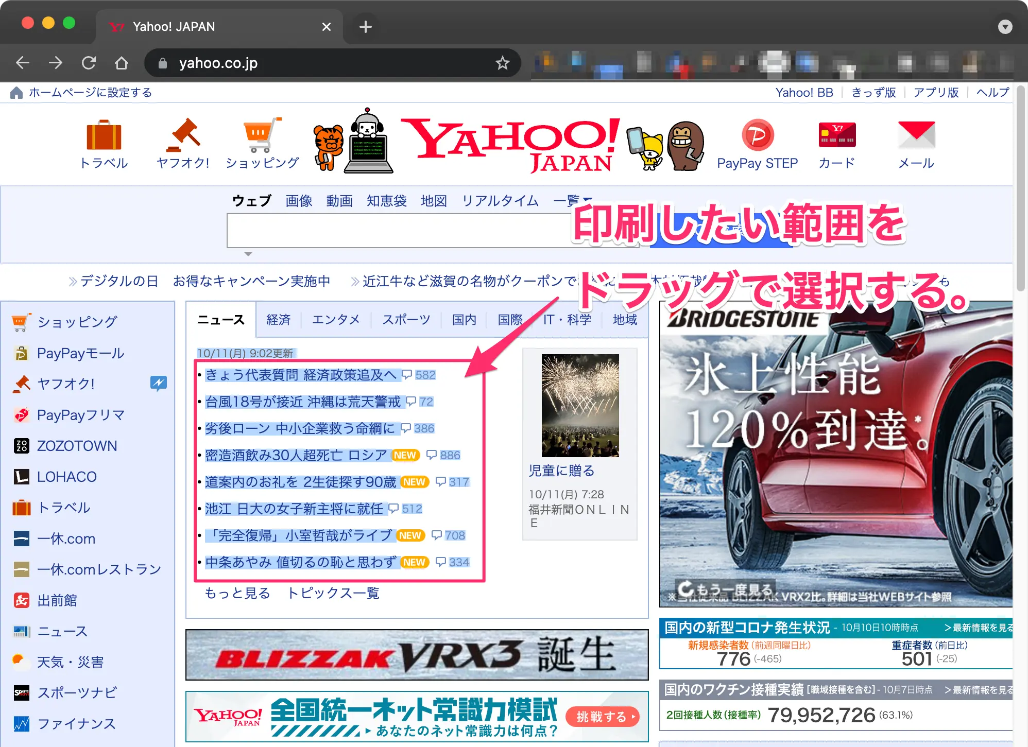Viewport: 1028px width, 747px height.
Task: Open ヘルプ link
Action: coord(992,93)
